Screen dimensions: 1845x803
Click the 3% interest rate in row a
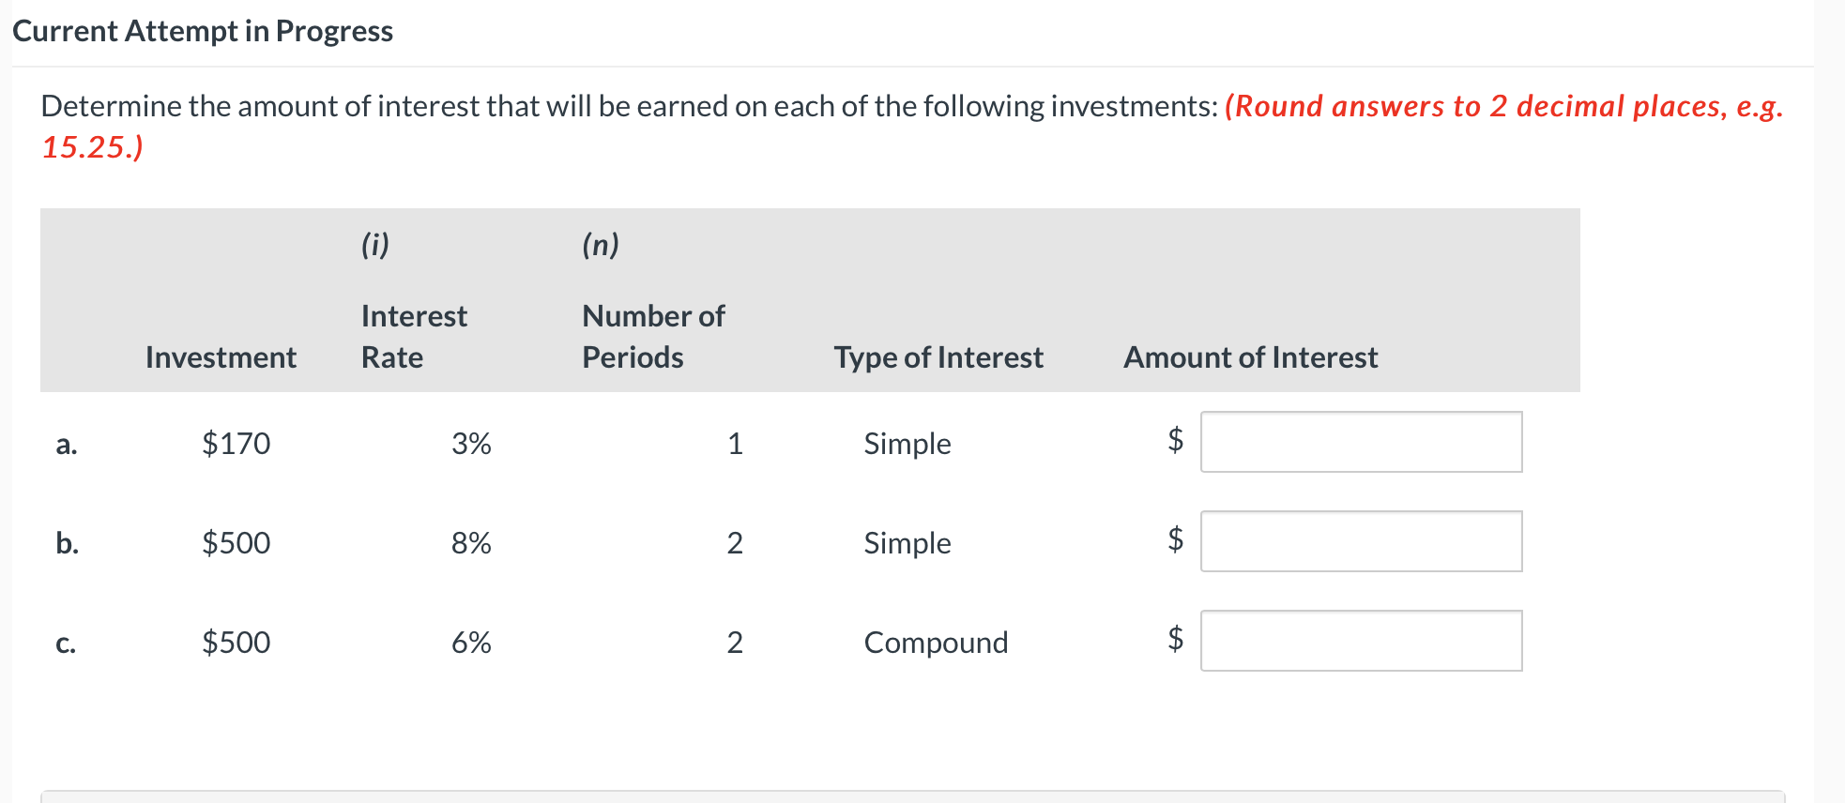tap(470, 444)
